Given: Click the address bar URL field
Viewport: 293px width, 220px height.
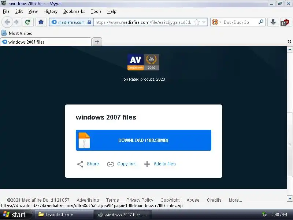Looking at the screenshot, I should coord(143,22).
